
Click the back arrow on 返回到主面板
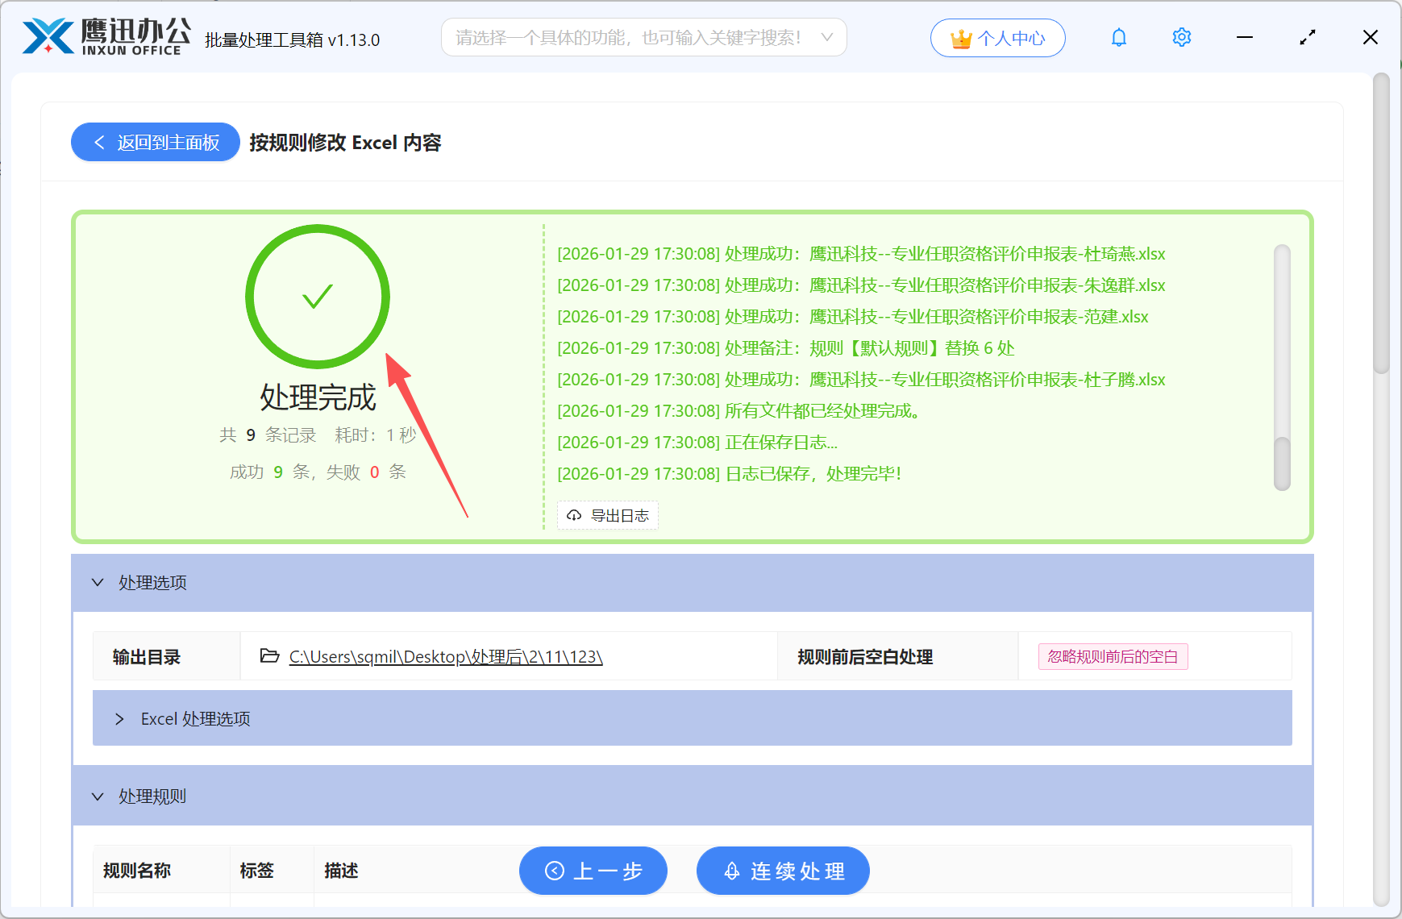click(x=98, y=142)
